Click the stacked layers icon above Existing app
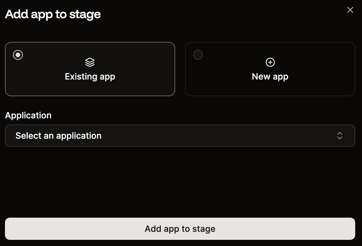Screen dimensions: 362x246 pyautogui.click(x=90, y=62)
